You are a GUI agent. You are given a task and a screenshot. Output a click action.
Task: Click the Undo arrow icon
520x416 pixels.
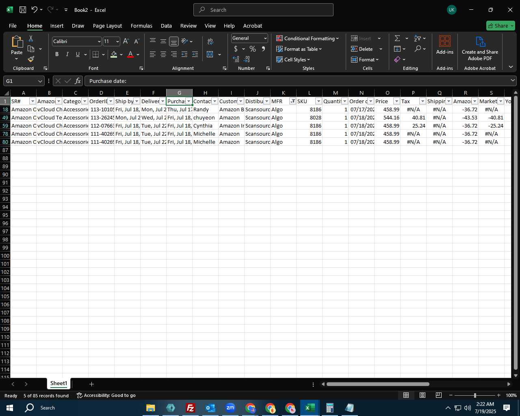35,10
